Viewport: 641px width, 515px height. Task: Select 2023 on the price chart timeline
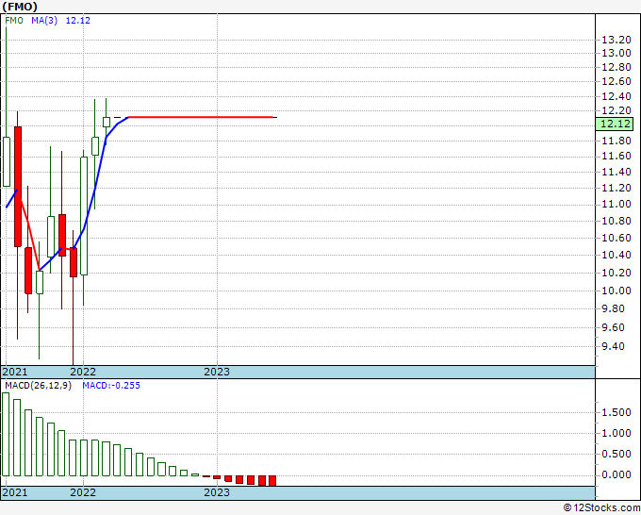tap(217, 372)
